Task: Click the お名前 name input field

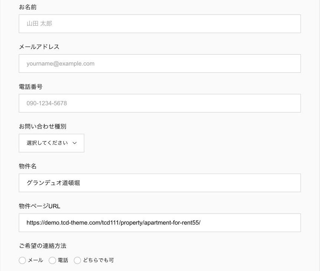Action: (160, 24)
